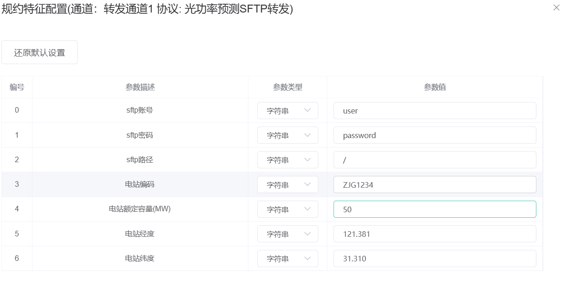The width and height of the screenshot is (567, 285).
Task: Click the sftp路径 description cell
Action: point(140,160)
